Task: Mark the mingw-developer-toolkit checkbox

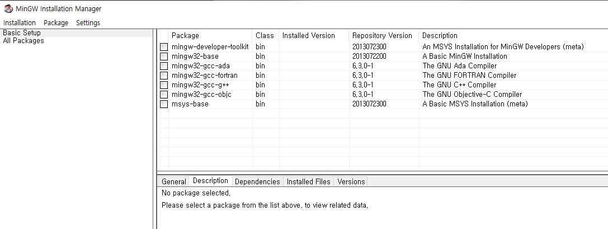Action: (x=164, y=47)
